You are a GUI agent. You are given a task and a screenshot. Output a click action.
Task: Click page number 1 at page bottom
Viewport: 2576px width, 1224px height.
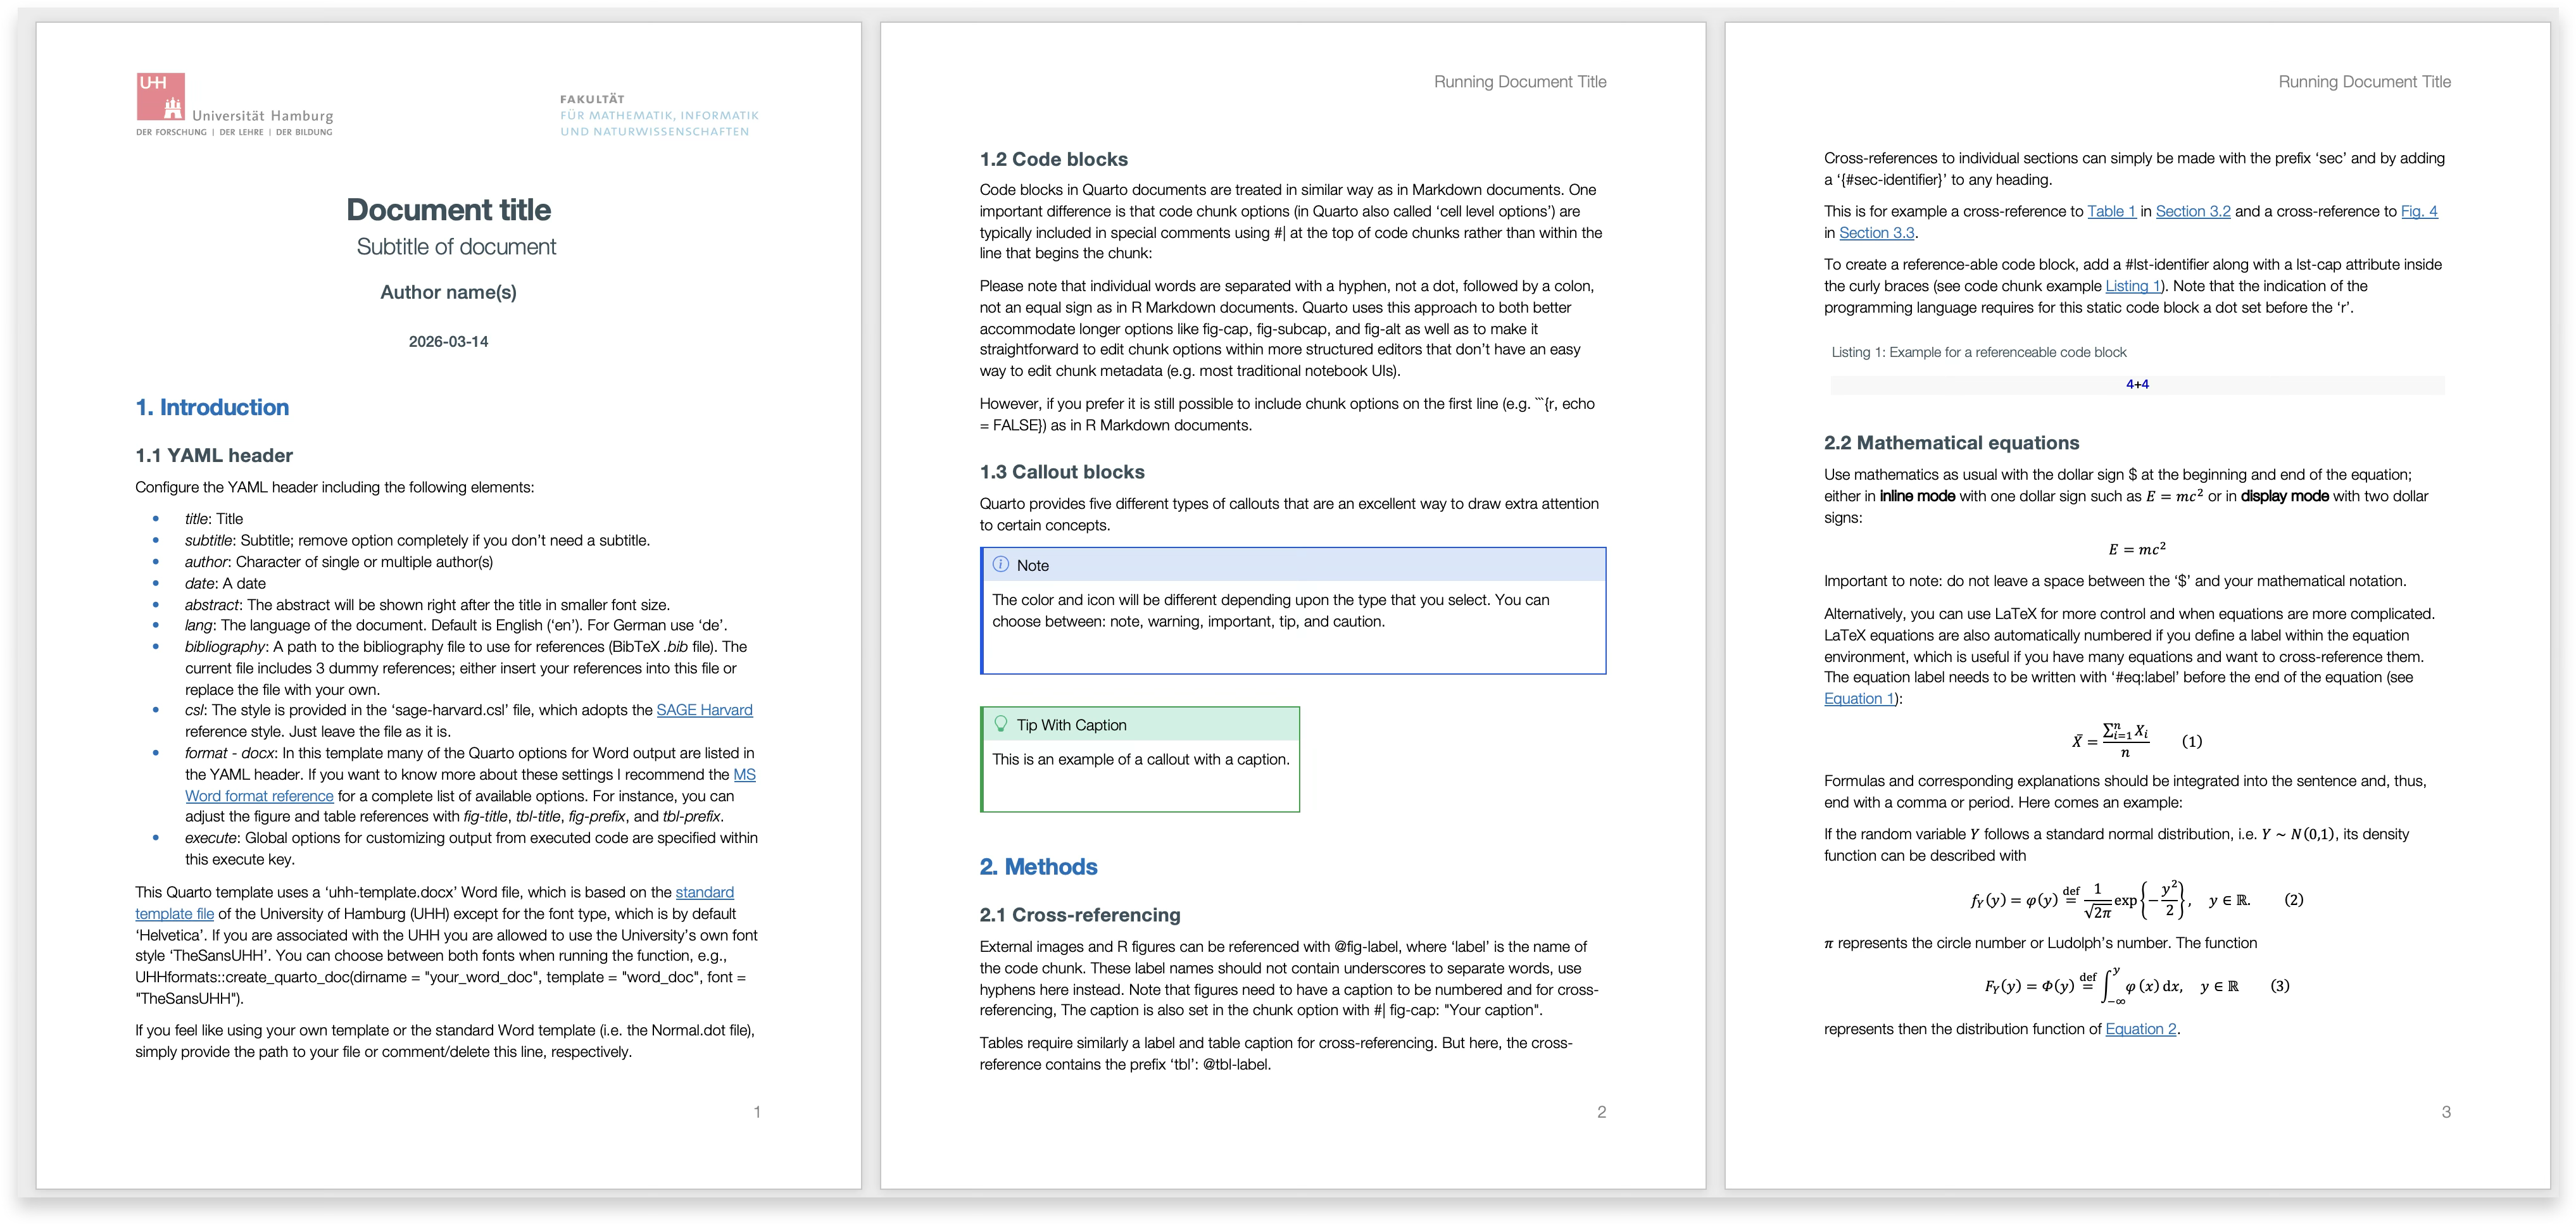pos(758,1111)
